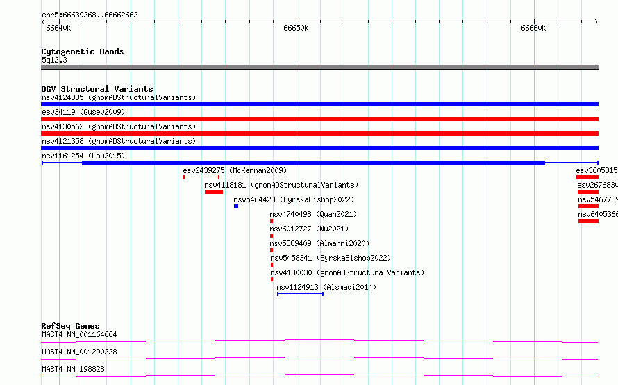This screenshot has width=618, height=385.
Task: Open the nsv4130562 (gnomADStructuralVariants) label
Action: tap(119, 126)
